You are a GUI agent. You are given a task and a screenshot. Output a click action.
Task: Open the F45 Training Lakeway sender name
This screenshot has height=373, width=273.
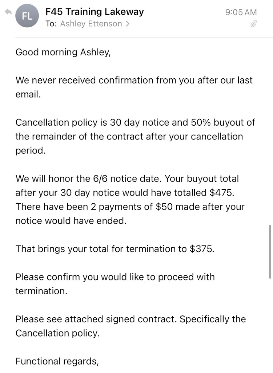95,12
